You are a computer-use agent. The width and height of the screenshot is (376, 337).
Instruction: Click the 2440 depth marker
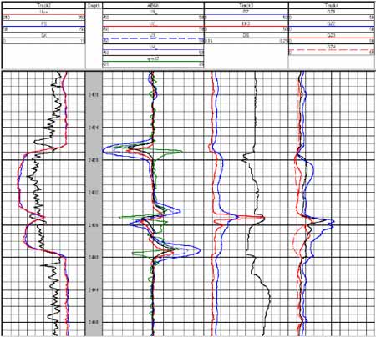(x=94, y=258)
